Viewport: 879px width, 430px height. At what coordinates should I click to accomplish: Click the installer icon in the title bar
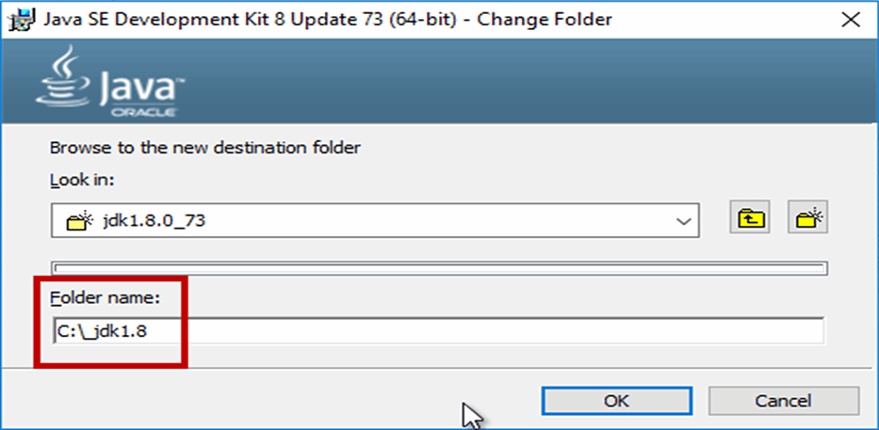point(21,20)
